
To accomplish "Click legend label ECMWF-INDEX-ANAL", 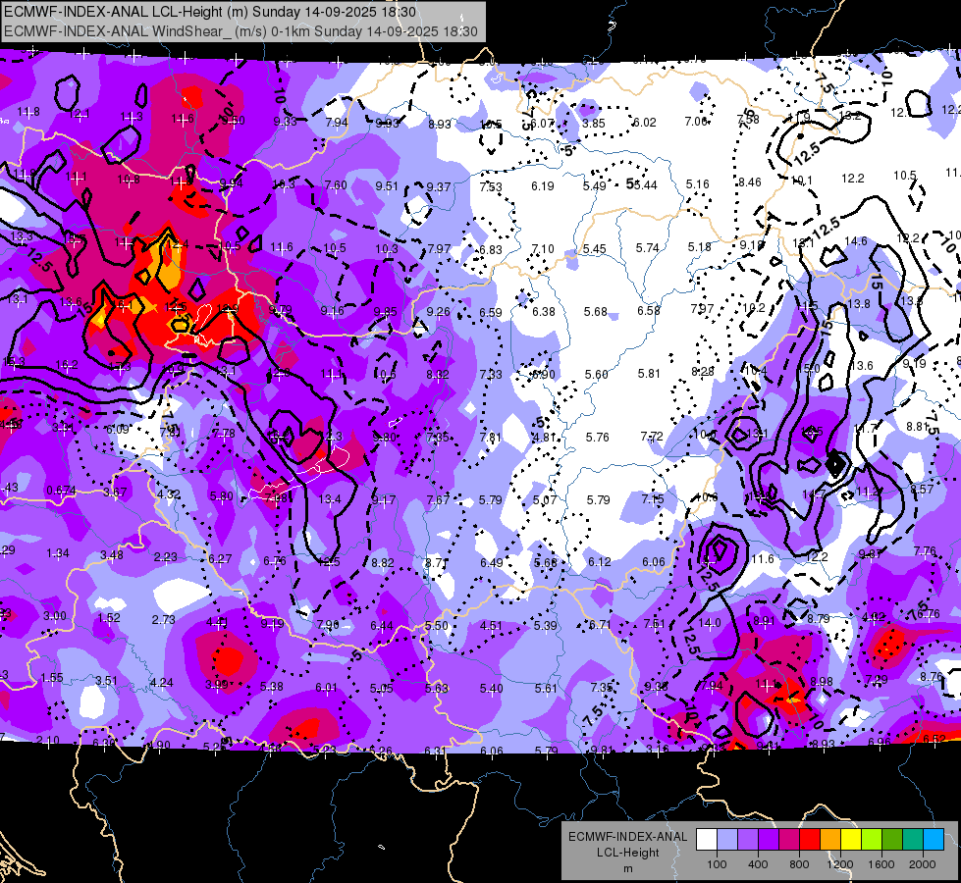I will click(627, 837).
